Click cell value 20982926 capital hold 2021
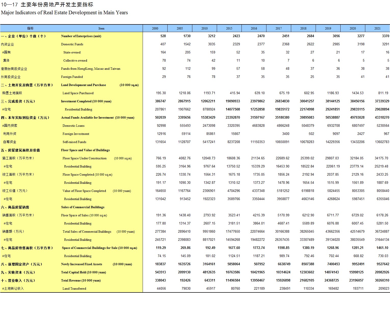This screenshot has height=309, width=390. point(382,272)
